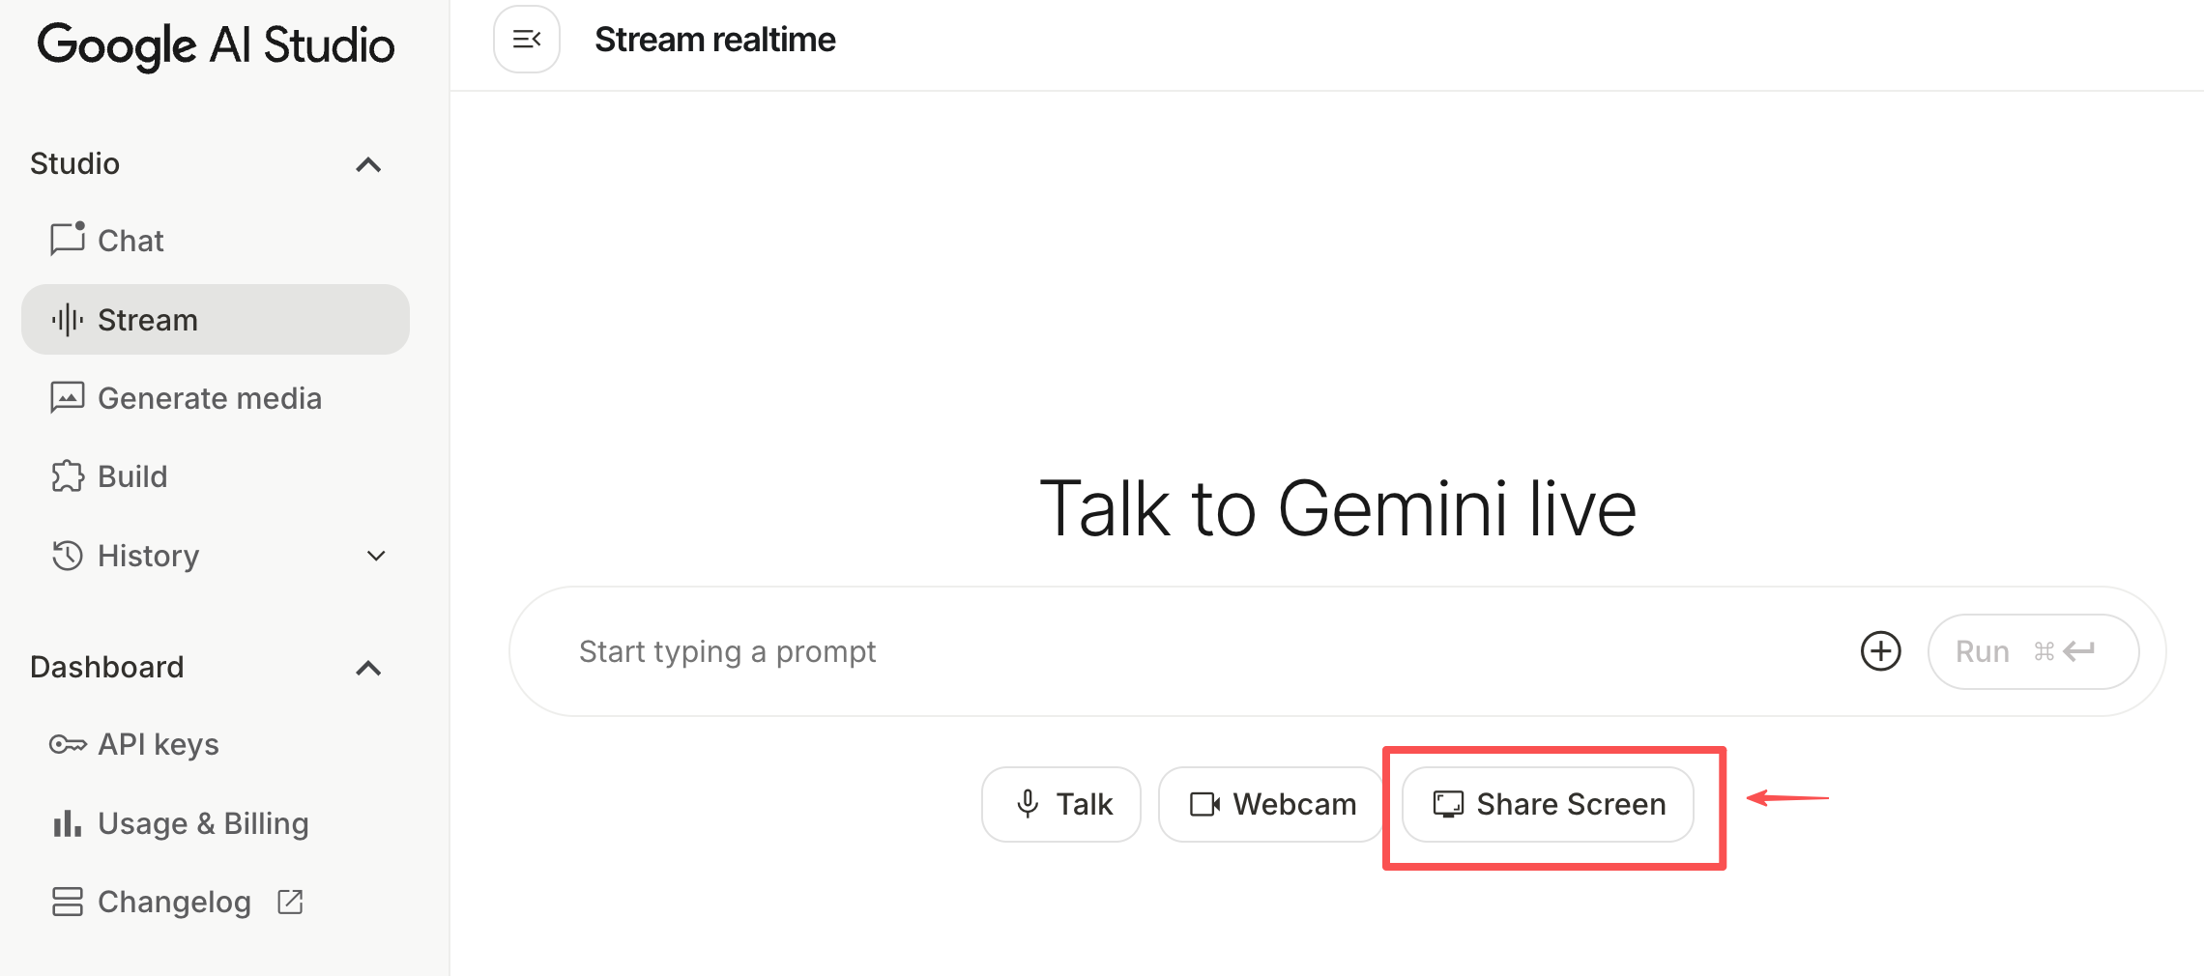The height and width of the screenshot is (976, 2204).
Task: View Usage & Billing dashboard
Action: click(x=202, y=823)
